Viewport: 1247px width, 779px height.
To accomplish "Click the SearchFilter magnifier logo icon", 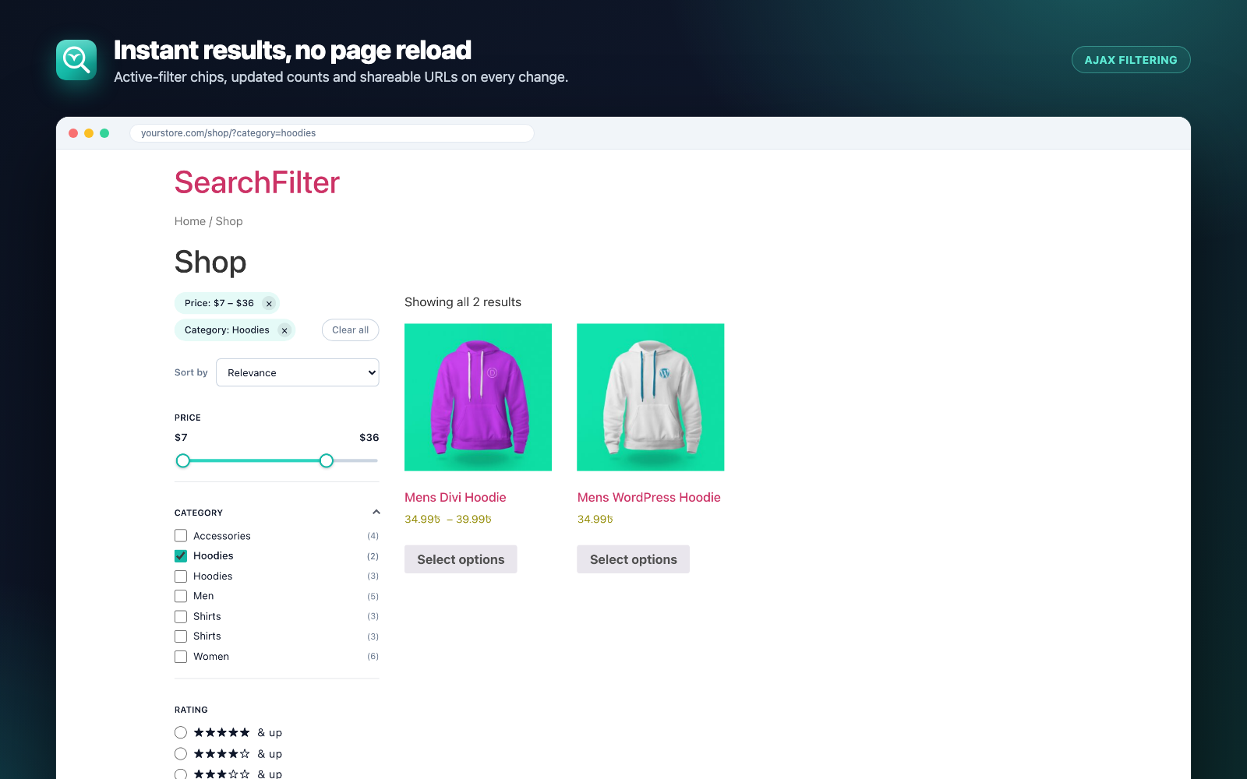I will click(x=76, y=60).
